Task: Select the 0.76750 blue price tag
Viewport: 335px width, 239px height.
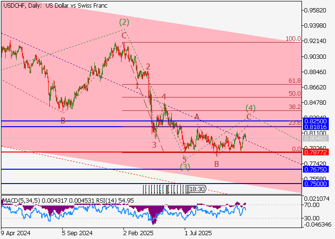Action: (x=317, y=169)
